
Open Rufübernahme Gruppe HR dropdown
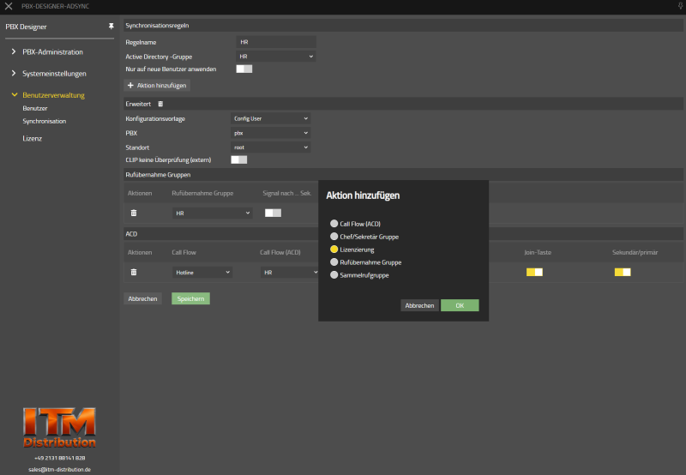[x=213, y=213]
